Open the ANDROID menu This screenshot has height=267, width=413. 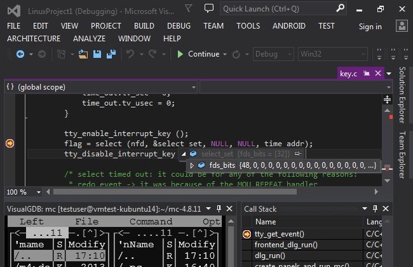pyautogui.click(x=289, y=26)
